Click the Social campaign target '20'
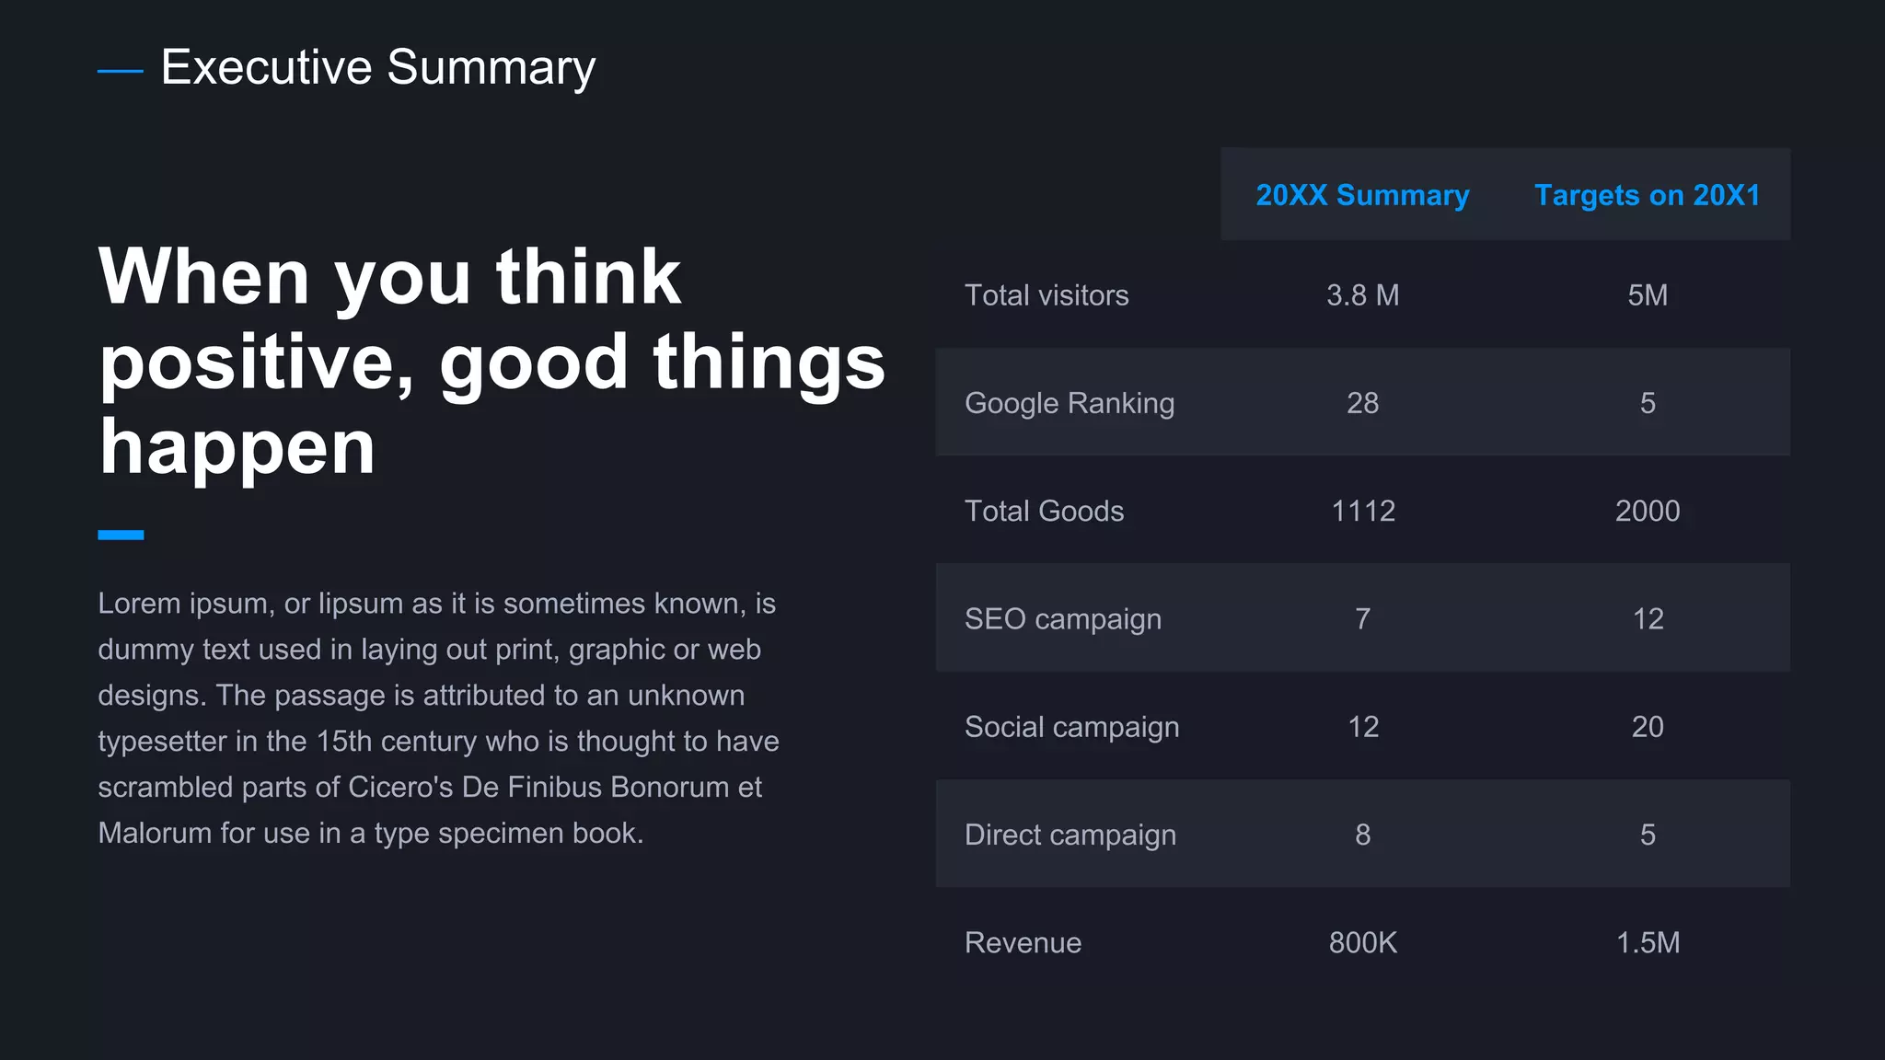Screen dimensions: 1885x1060 (x=1648, y=727)
